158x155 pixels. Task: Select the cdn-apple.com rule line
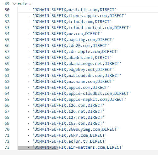tap(76, 52)
